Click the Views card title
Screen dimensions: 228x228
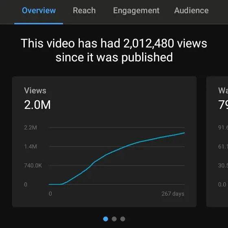pyautogui.click(x=35, y=90)
